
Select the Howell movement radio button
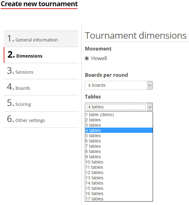point(87,59)
